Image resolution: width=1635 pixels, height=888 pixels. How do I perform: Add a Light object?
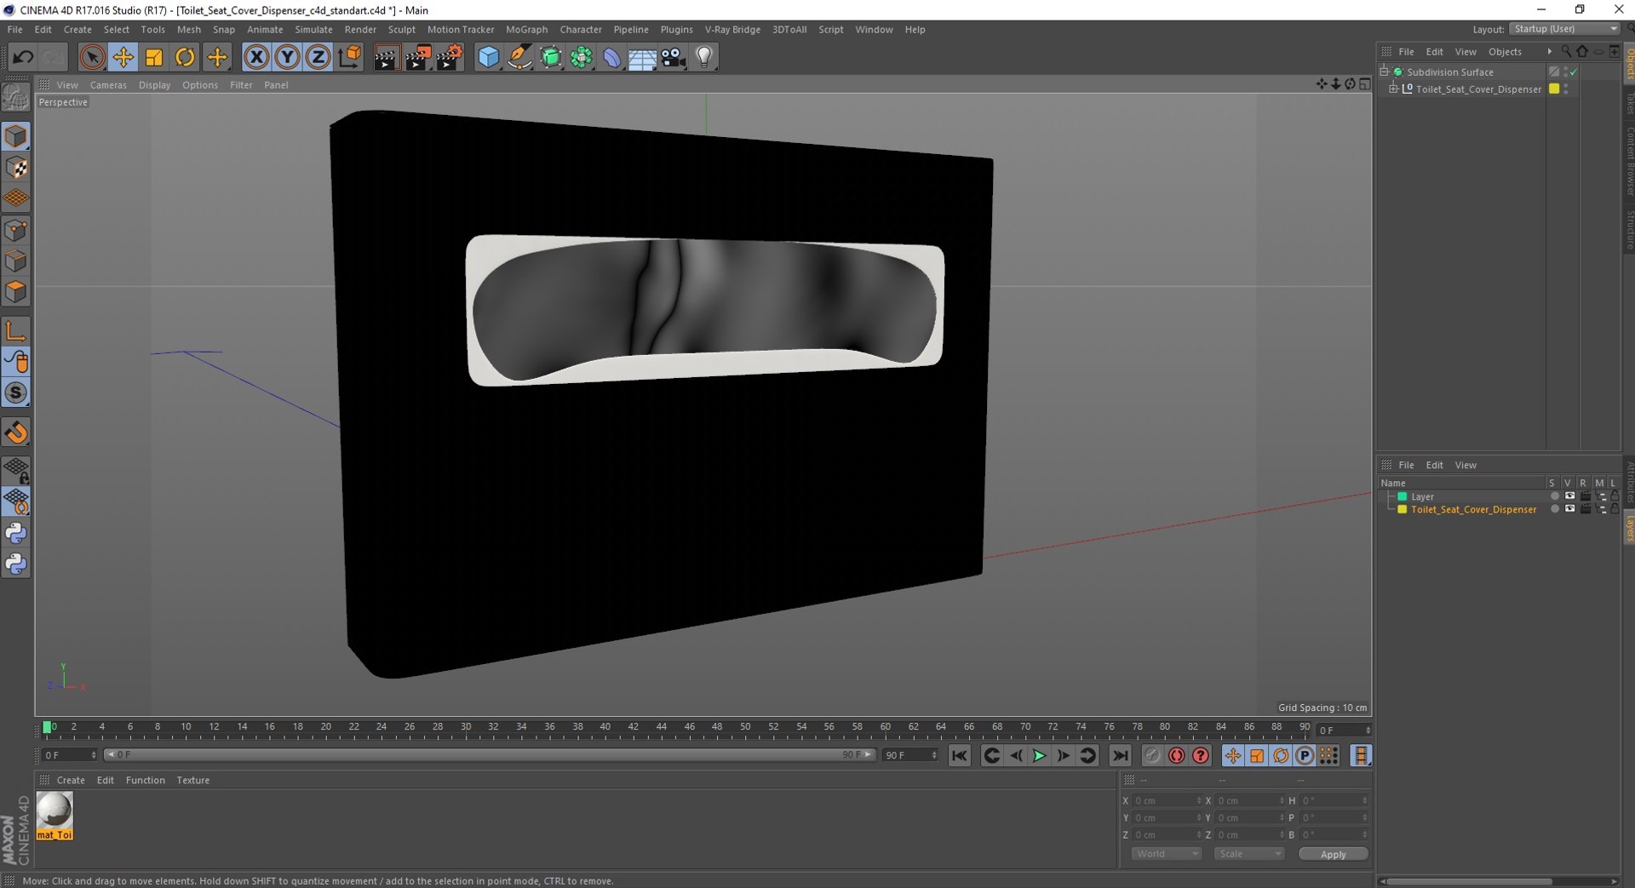[x=704, y=57]
